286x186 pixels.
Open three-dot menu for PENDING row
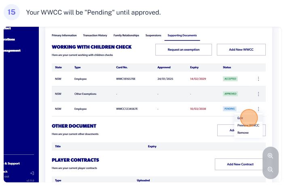click(258, 109)
